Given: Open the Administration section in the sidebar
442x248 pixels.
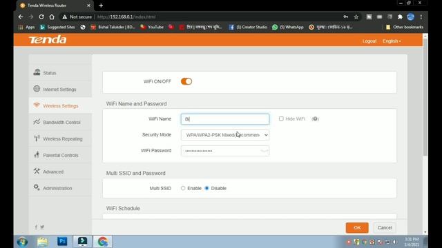Looking at the screenshot, I should pyautogui.click(x=60, y=188).
